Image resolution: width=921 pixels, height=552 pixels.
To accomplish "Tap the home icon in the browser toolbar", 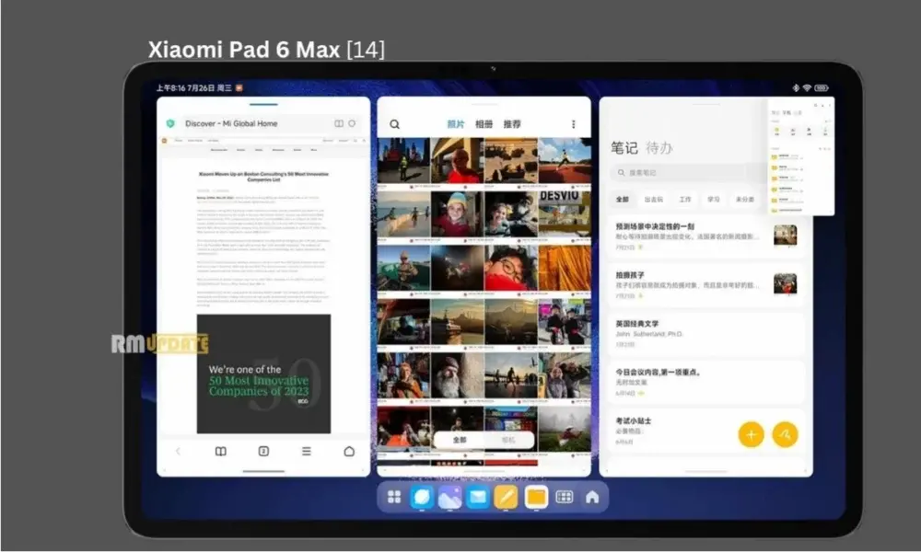I will coord(350,452).
